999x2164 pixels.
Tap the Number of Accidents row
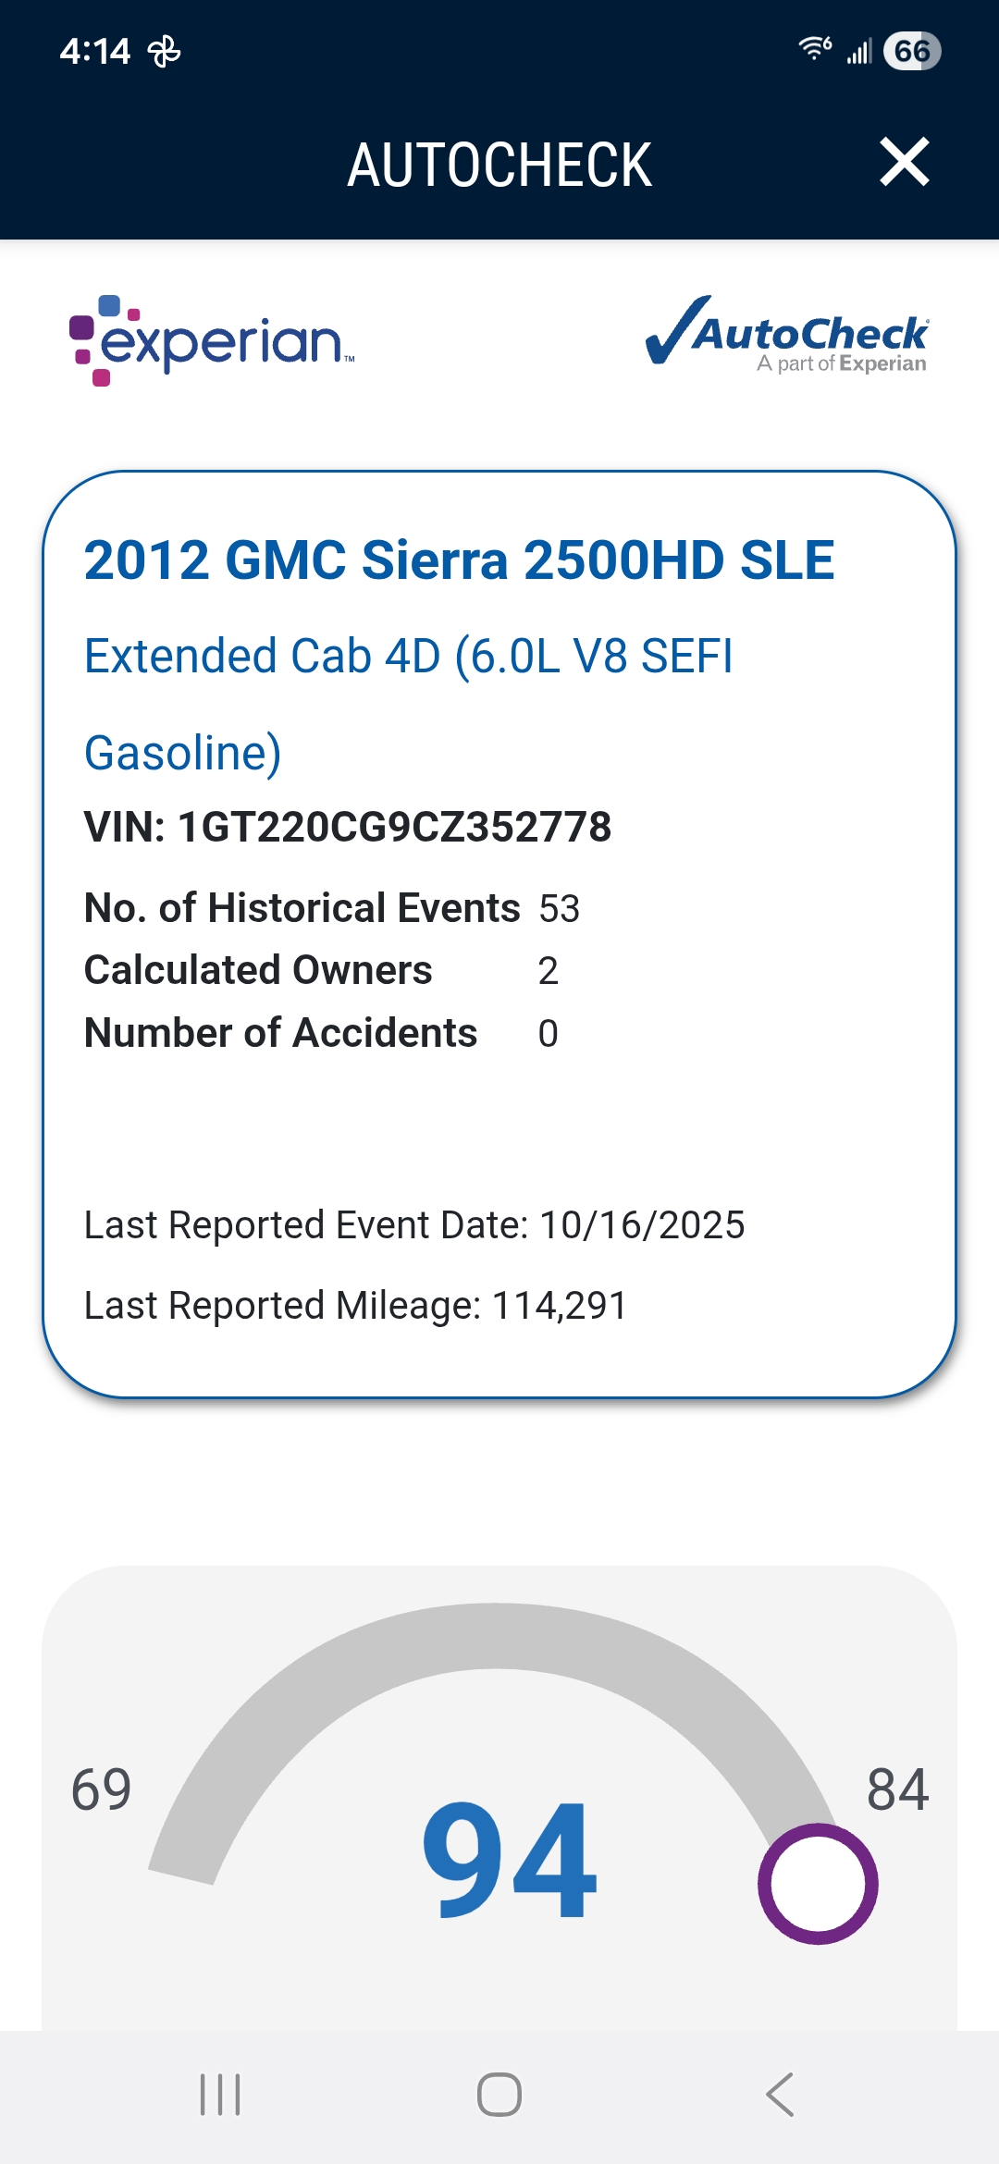[320, 1033]
